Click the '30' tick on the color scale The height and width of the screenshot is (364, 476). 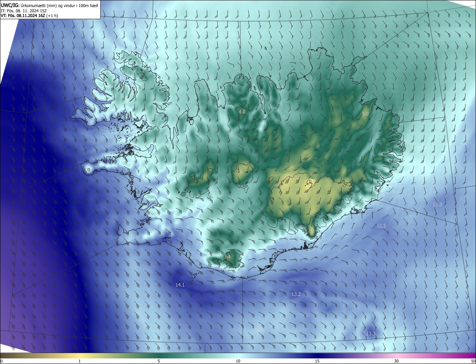tap(396, 361)
